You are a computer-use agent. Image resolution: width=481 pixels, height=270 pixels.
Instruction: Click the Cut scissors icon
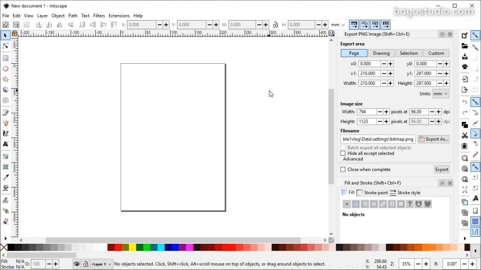pos(465,135)
